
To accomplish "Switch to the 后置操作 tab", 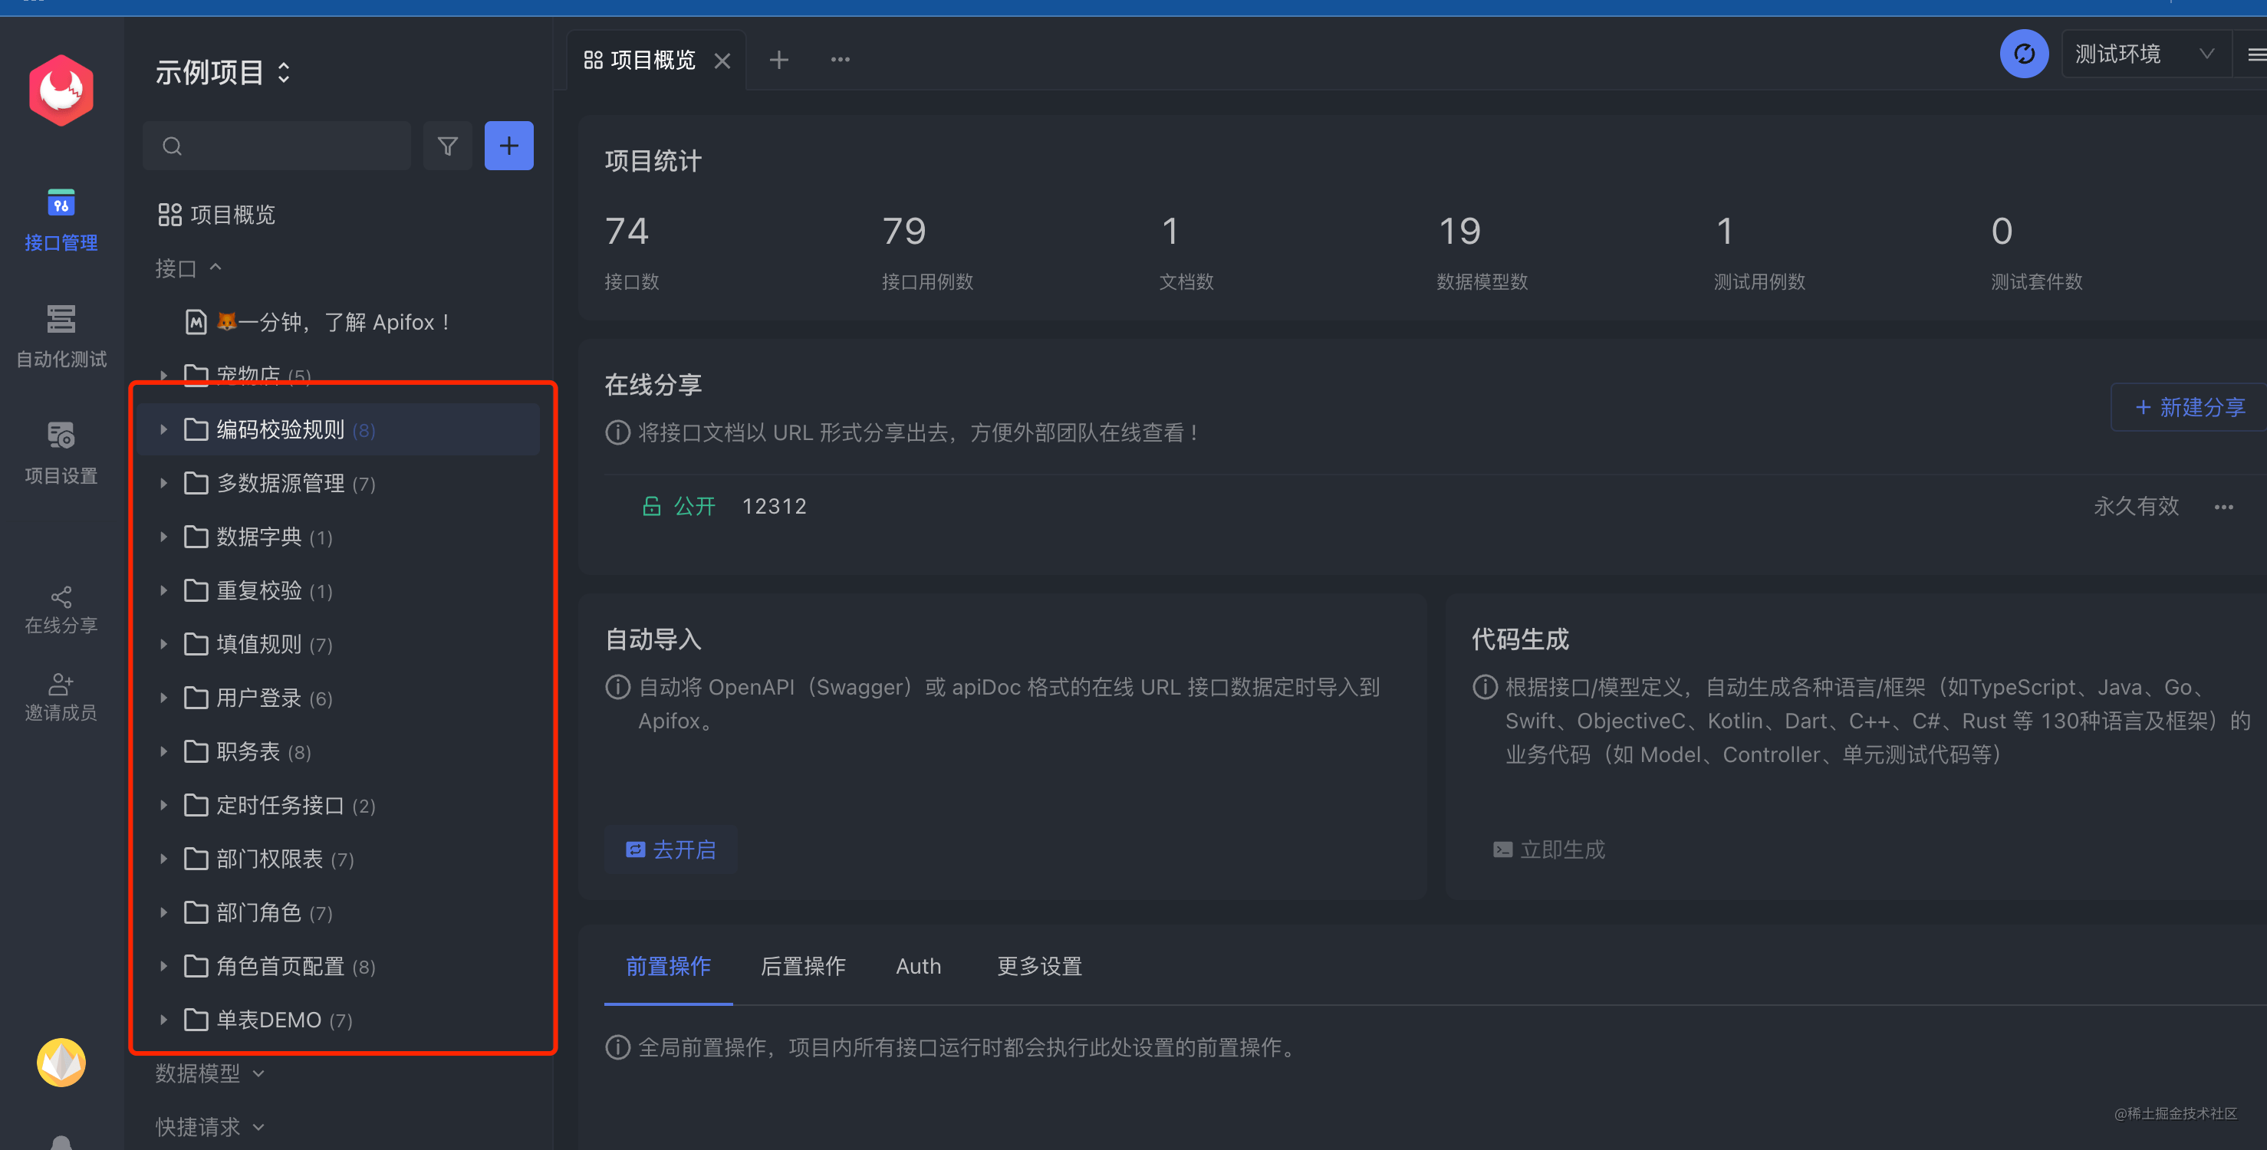I will click(803, 966).
